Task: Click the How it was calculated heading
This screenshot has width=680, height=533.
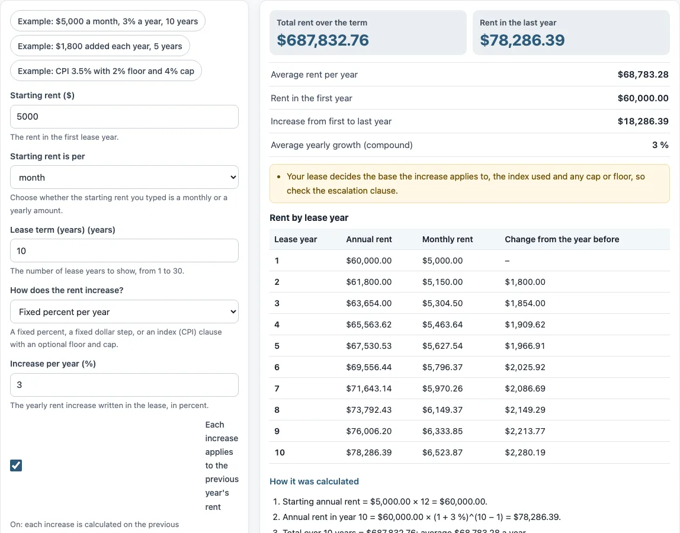Action: point(314,481)
